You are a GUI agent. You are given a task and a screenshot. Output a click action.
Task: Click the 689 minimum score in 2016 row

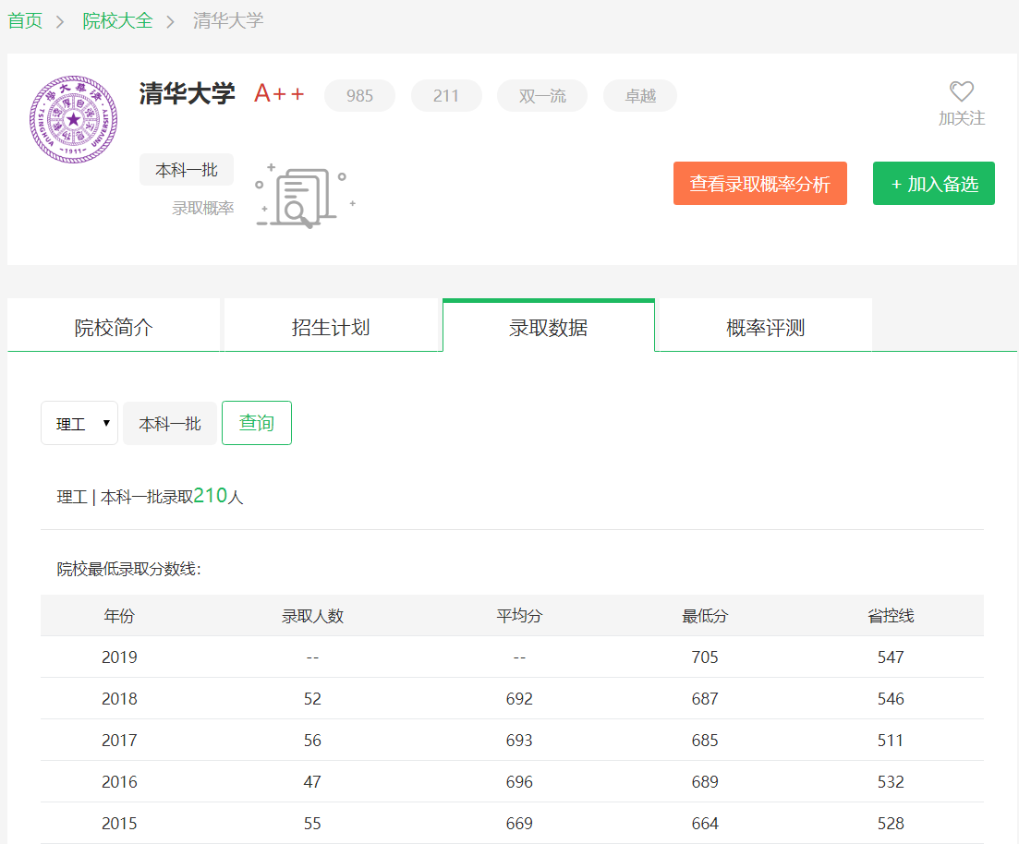(705, 781)
